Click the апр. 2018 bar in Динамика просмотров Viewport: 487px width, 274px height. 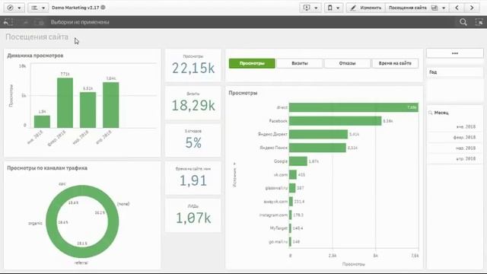111,105
